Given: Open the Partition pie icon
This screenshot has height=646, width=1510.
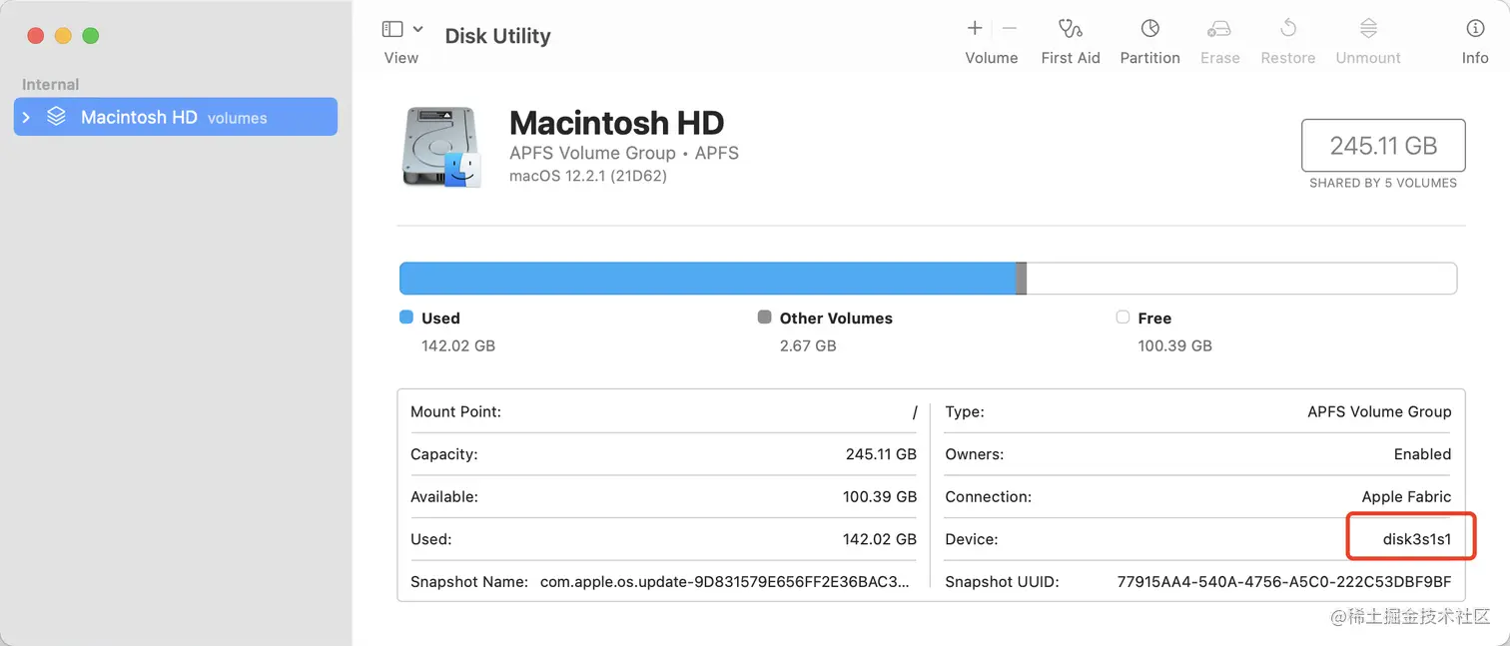Looking at the screenshot, I should (1150, 29).
